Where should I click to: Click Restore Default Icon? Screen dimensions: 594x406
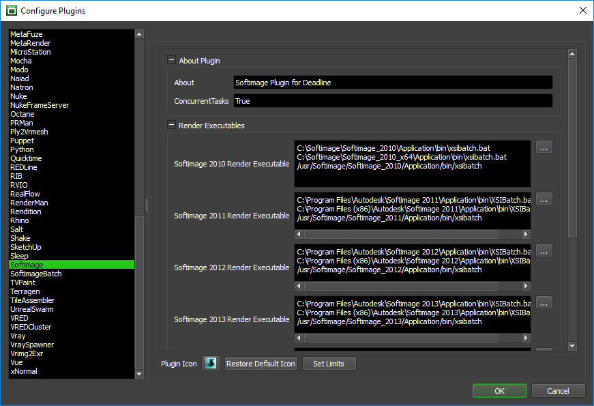(x=261, y=363)
